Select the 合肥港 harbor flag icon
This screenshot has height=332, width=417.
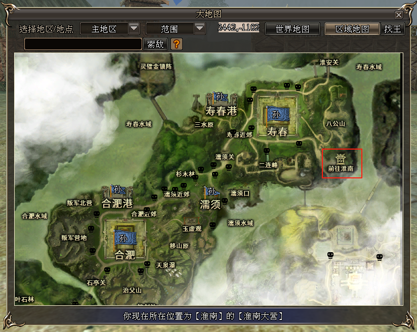tap(117, 191)
